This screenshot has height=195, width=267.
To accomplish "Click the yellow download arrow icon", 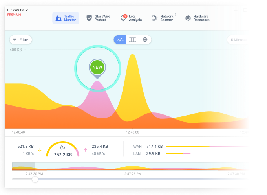I will click(x=40, y=150).
